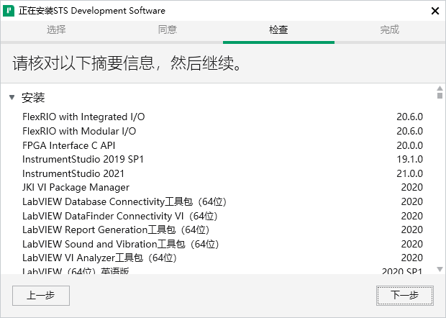Close the STS Development Software installer

coord(435,11)
